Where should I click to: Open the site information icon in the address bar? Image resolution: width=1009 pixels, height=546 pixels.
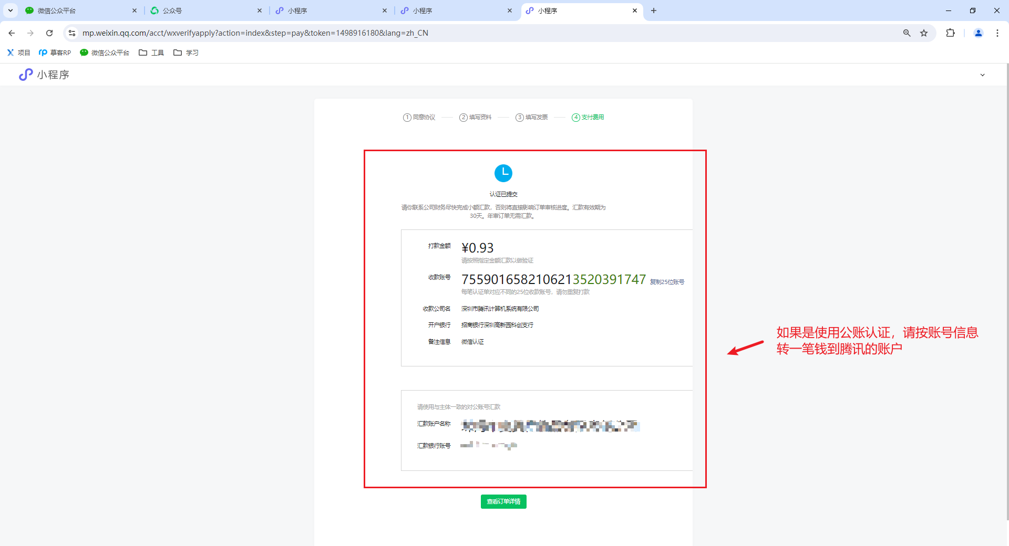coord(72,33)
